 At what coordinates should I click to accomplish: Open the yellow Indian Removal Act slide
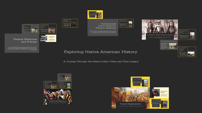(159, 103)
